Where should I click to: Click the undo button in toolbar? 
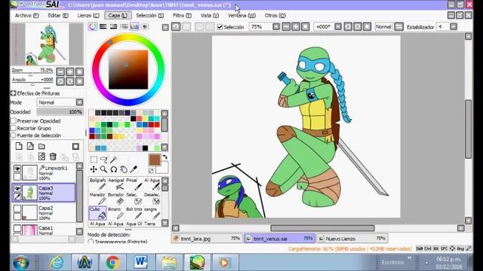[176, 27]
